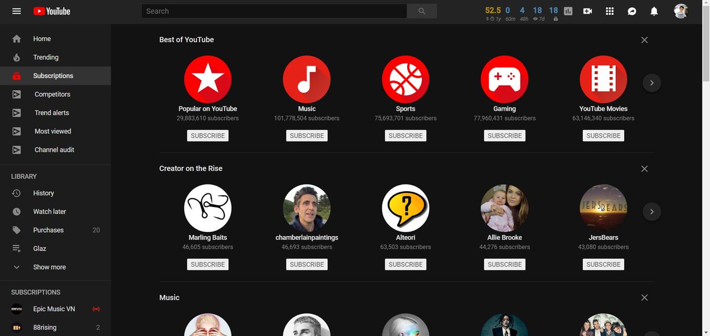Viewport: 710px width, 336px height.
Task: Subscribe to Popular on YouTube
Action: pyautogui.click(x=208, y=135)
